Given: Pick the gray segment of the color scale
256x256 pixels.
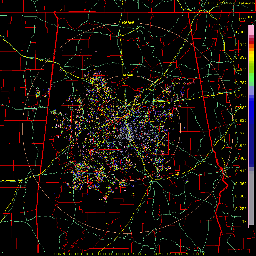Looking at the screenshot, I should [251, 198].
